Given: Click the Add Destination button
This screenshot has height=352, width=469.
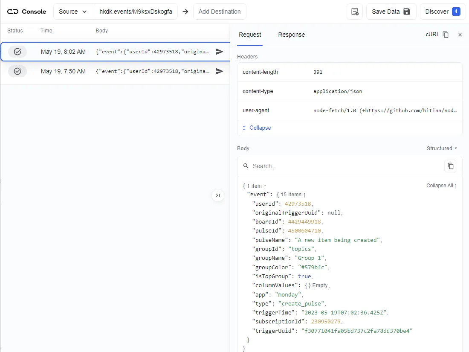Looking at the screenshot, I should pyautogui.click(x=220, y=12).
